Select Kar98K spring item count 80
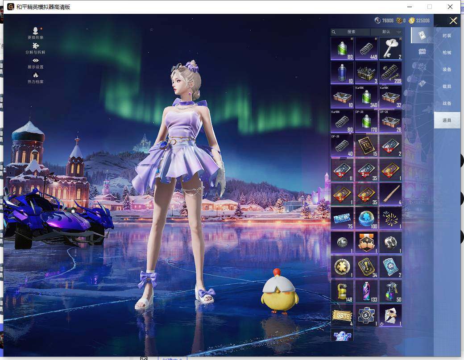Image resolution: width=464 pixels, height=360 pixels. pyautogui.click(x=342, y=121)
